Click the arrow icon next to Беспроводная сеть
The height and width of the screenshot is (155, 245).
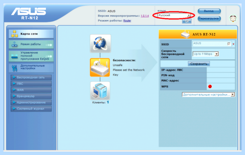click(14, 77)
